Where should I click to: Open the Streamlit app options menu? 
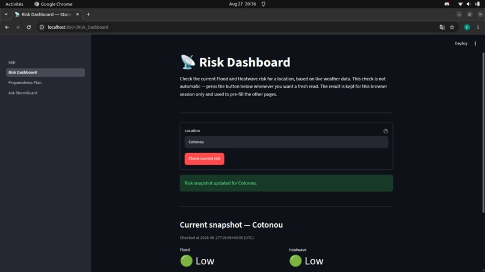point(475,44)
